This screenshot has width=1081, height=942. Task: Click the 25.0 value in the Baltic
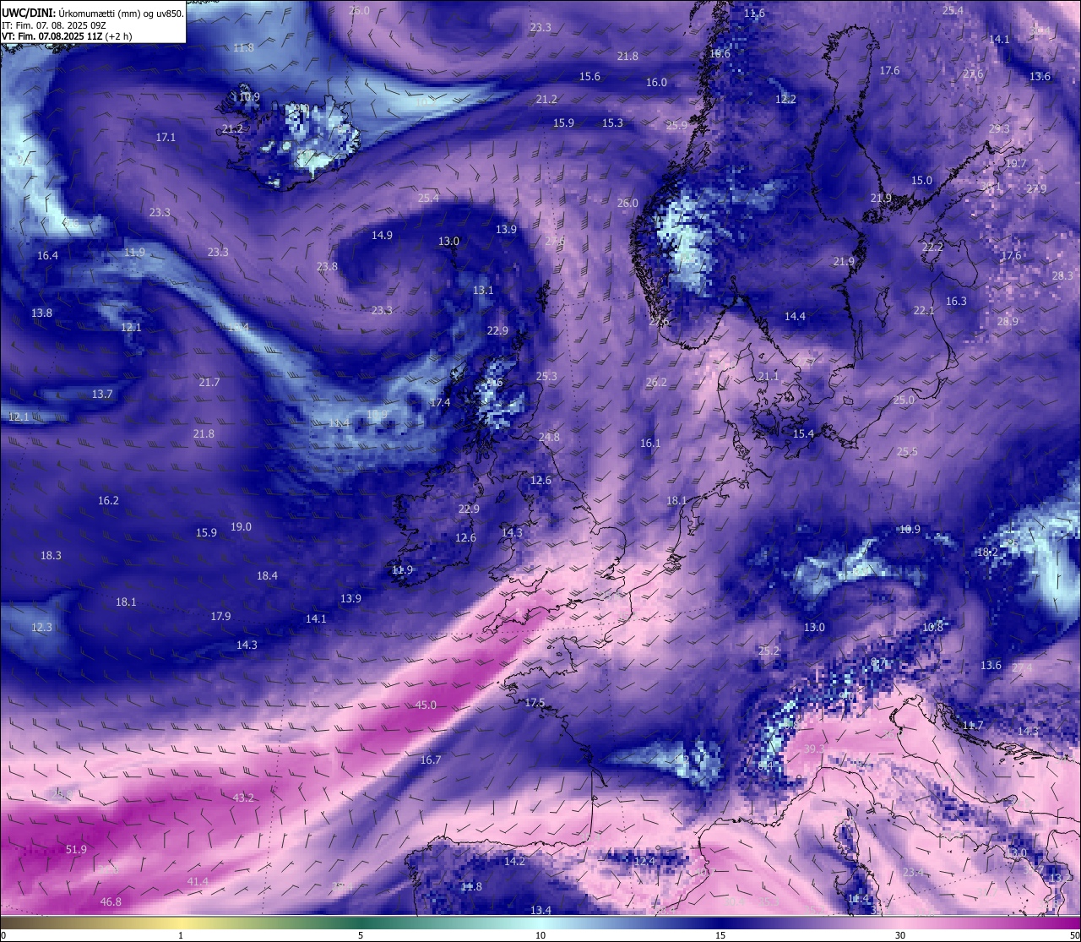904,400
